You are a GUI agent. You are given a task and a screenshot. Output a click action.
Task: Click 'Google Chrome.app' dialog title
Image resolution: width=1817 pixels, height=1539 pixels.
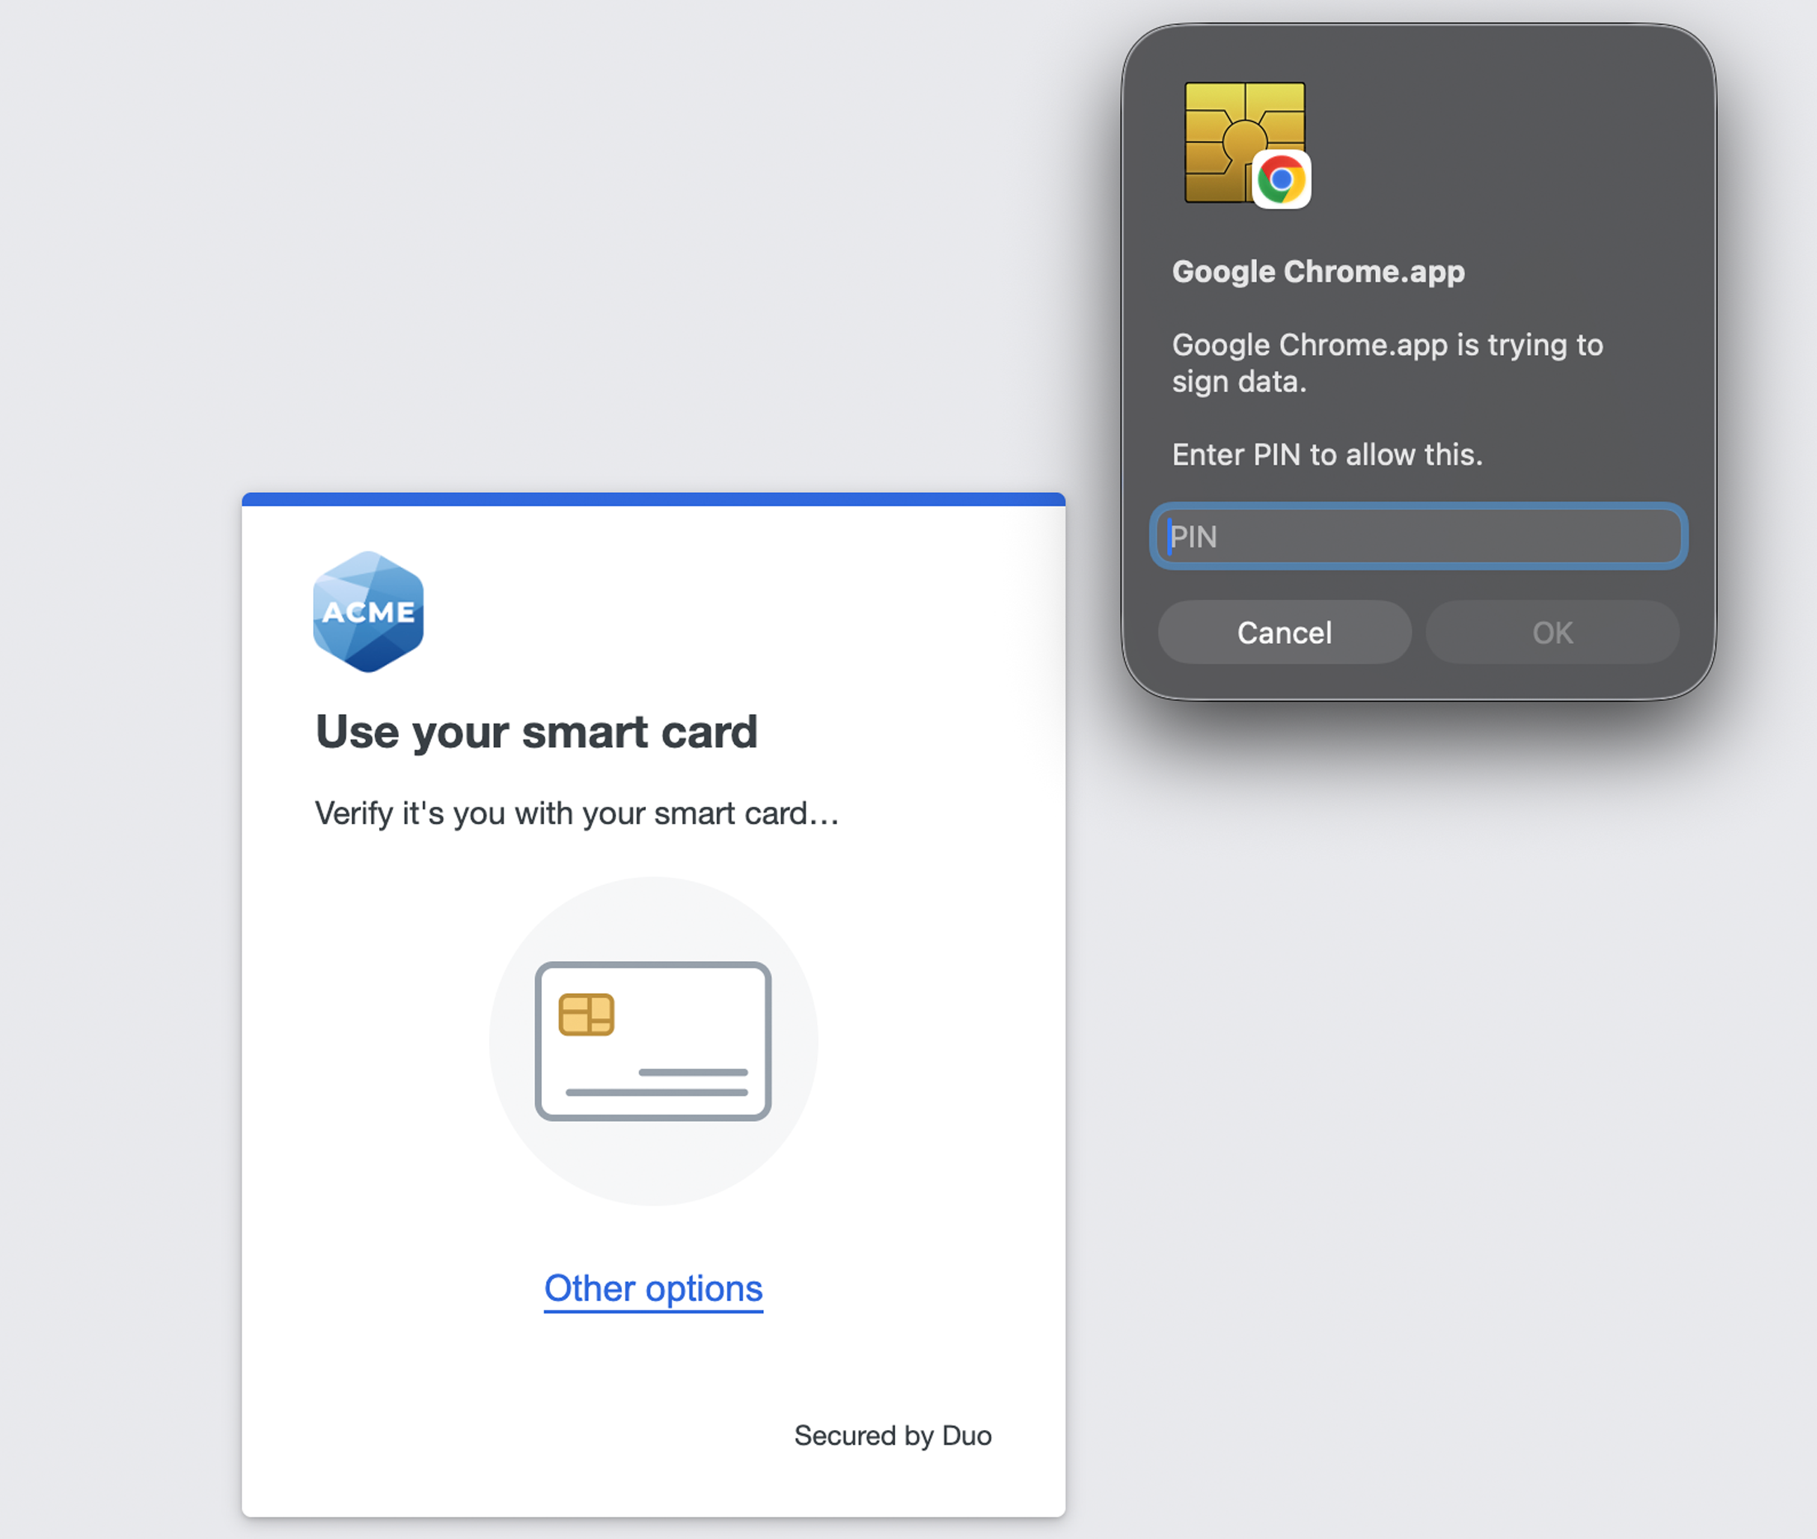tap(1318, 272)
